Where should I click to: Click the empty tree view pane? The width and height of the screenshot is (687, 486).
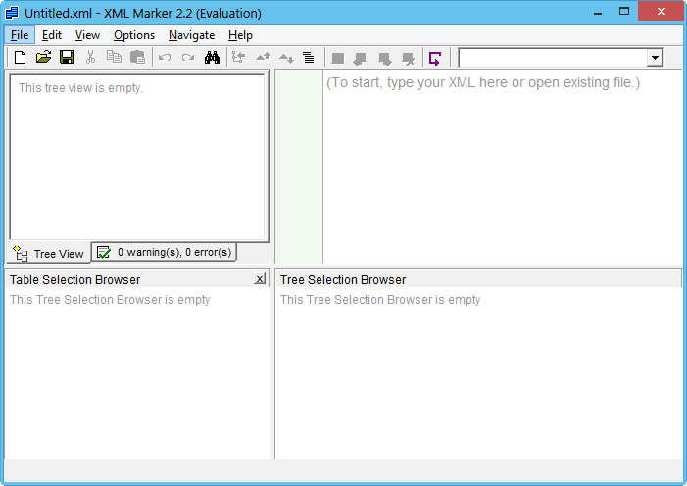click(137, 158)
